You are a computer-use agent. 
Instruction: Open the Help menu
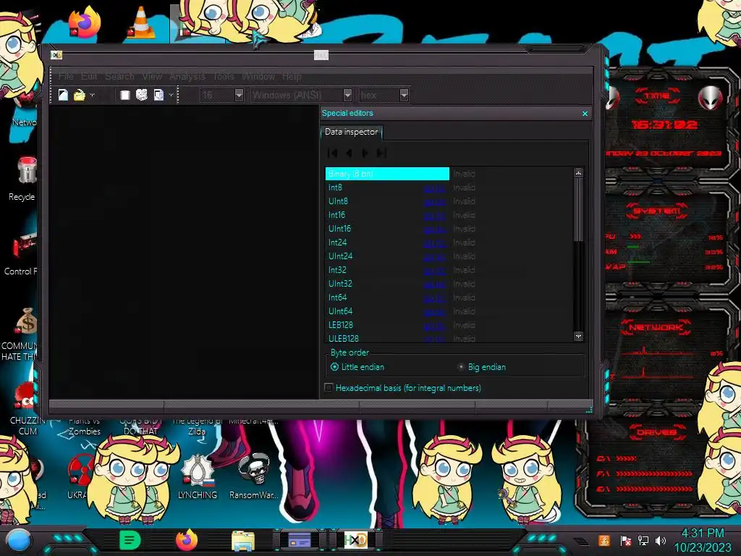[x=292, y=76]
